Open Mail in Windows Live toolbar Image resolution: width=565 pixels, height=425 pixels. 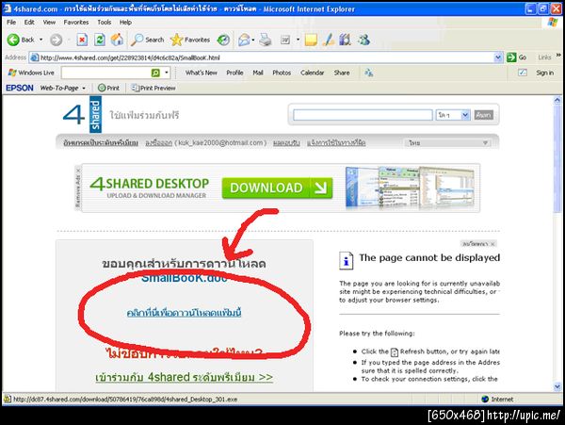pyautogui.click(x=258, y=73)
